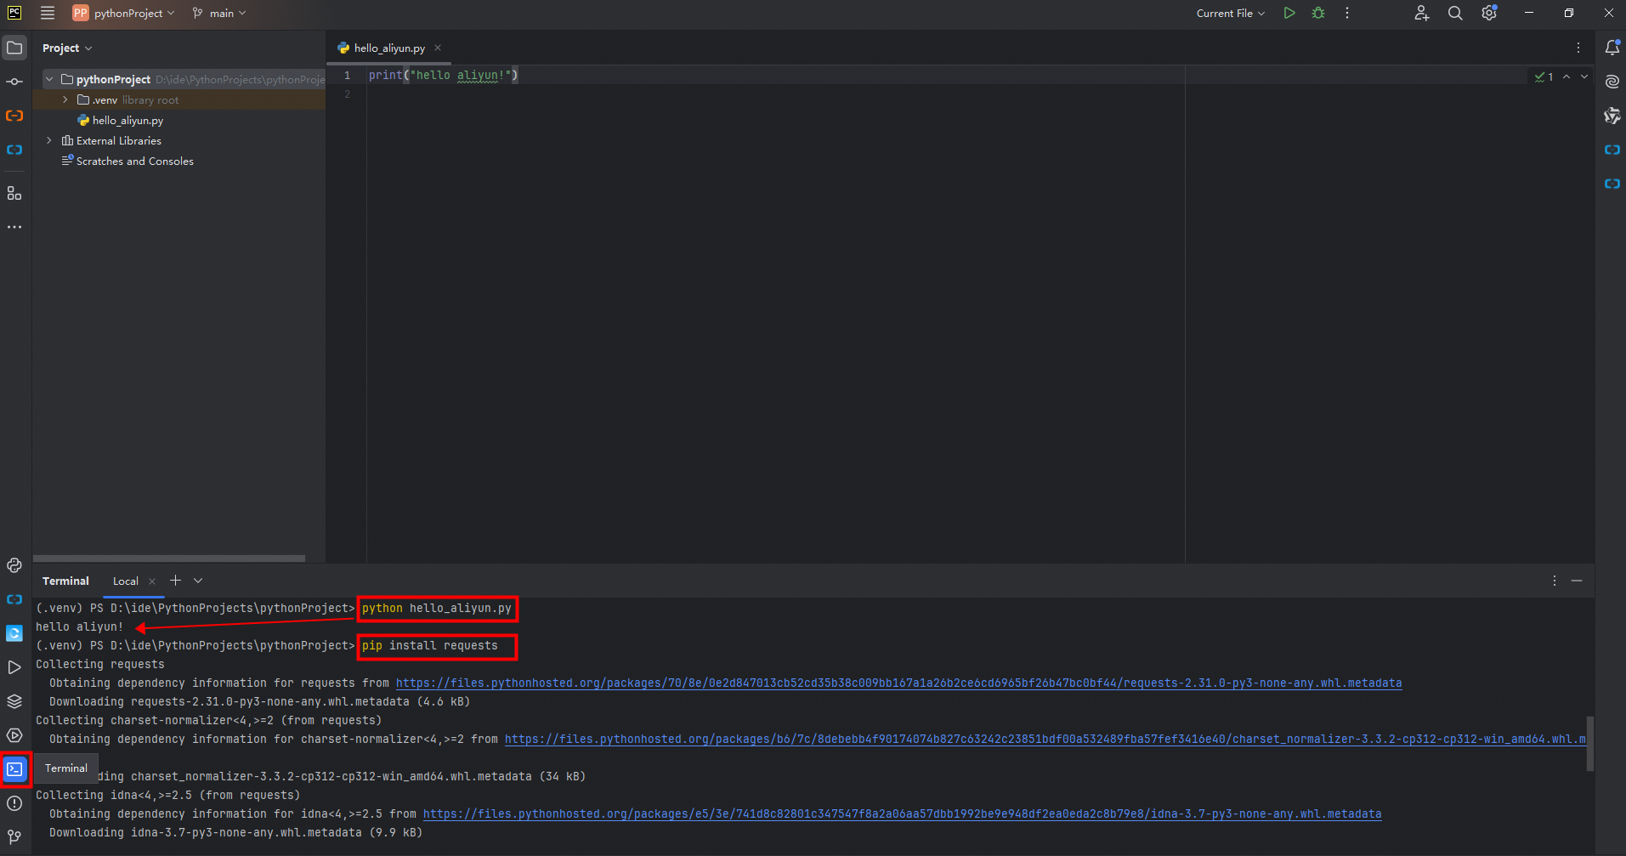Open the Structure tool window icon
The width and height of the screenshot is (1626, 856).
[x=14, y=194]
